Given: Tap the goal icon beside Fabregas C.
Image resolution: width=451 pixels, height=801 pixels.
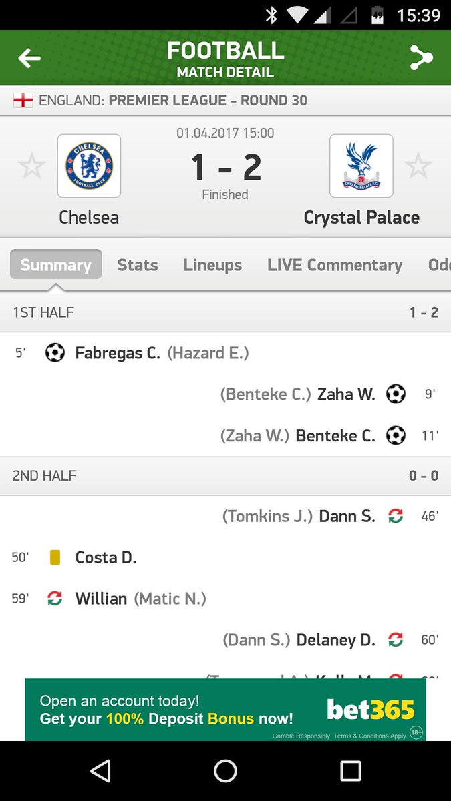Looking at the screenshot, I should click(x=55, y=352).
